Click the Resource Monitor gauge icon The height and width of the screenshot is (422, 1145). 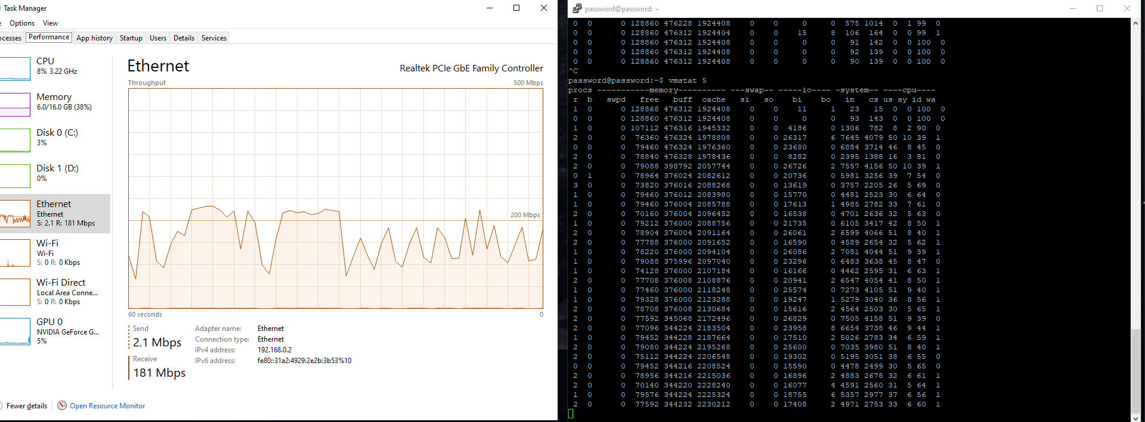click(x=62, y=405)
